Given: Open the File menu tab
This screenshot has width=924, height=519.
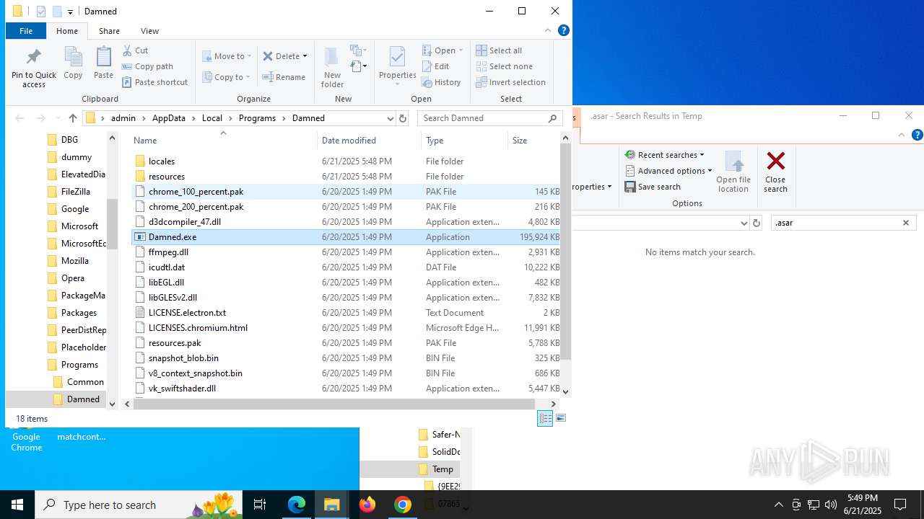Looking at the screenshot, I should click(26, 31).
